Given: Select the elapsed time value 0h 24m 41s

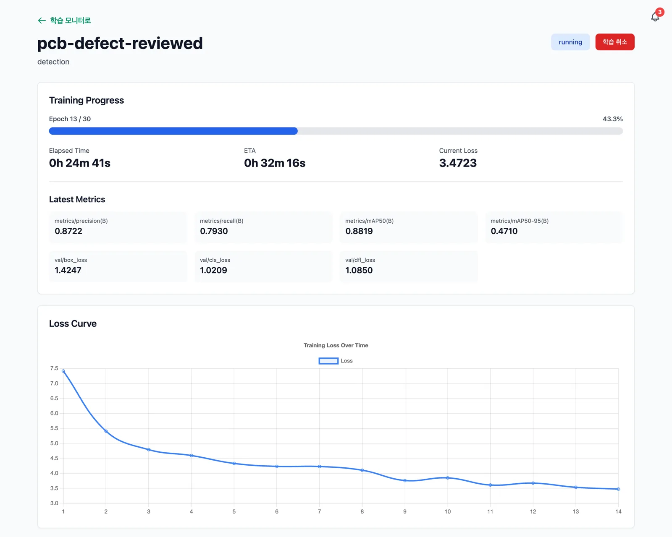Looking at the screenshot, I should point(80,163).
